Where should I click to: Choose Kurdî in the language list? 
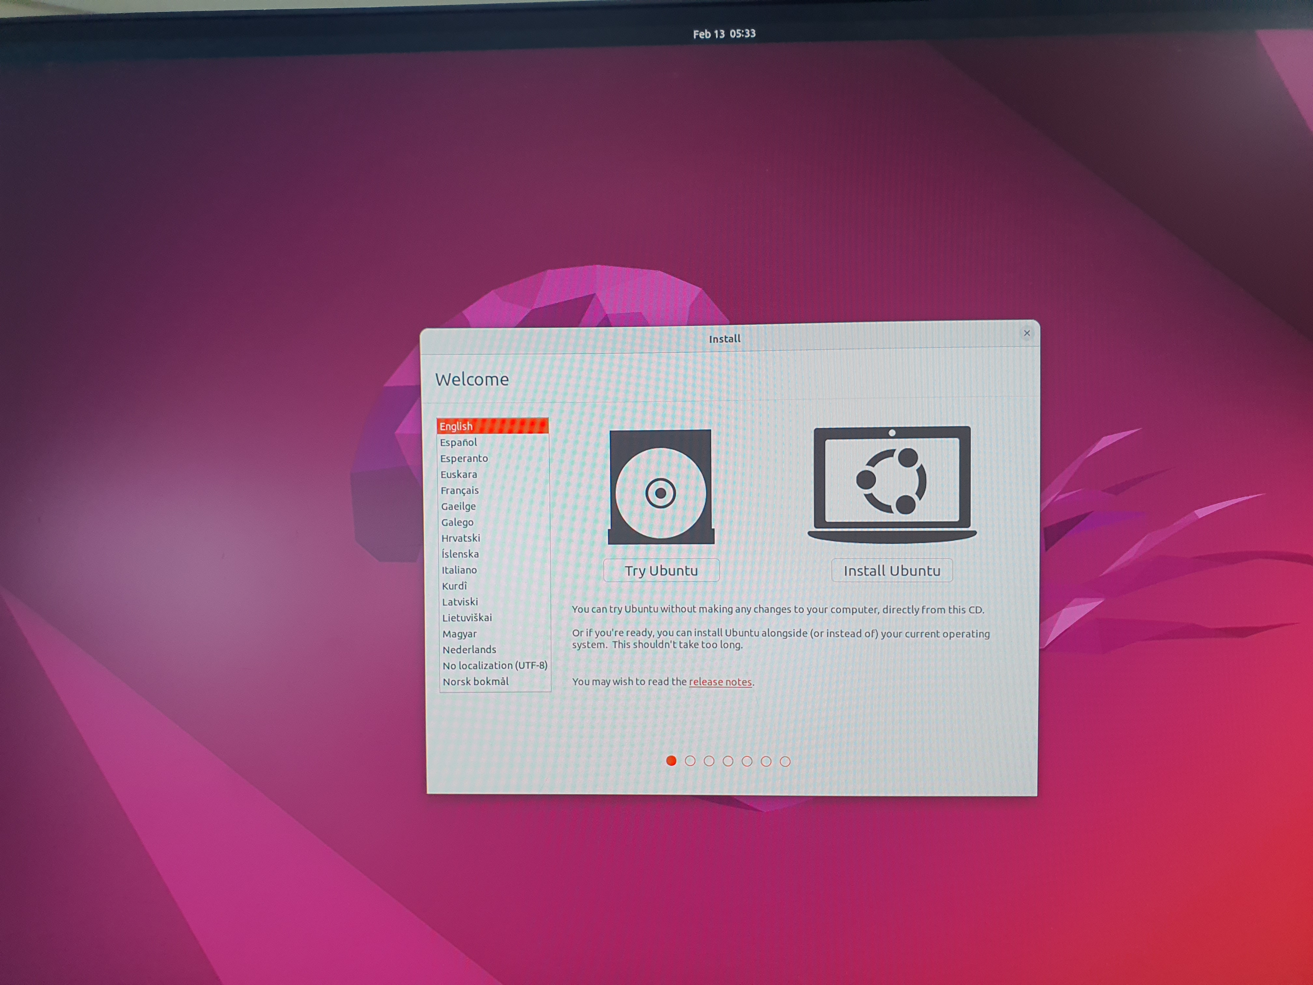(x=494, y=586)
